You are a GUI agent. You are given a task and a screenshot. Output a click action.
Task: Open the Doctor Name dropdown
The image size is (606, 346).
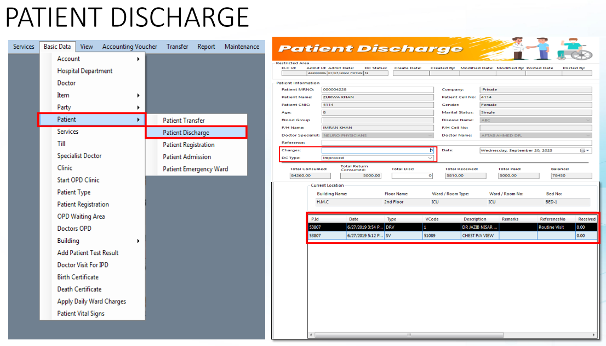pyautogui.click(x=536, y=135)
